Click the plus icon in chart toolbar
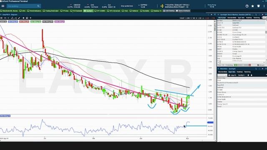This screenshot has height=150, width=267. pyautogui.click(x=30, y=18)
